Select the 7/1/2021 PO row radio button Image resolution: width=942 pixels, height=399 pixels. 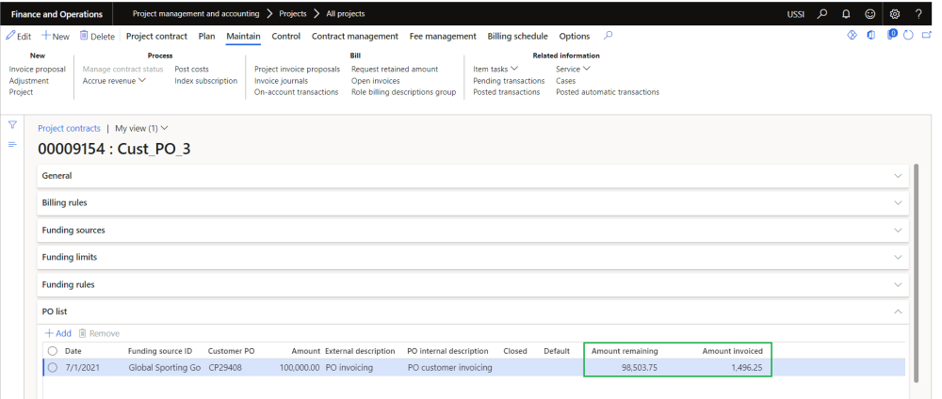point(53,368)
